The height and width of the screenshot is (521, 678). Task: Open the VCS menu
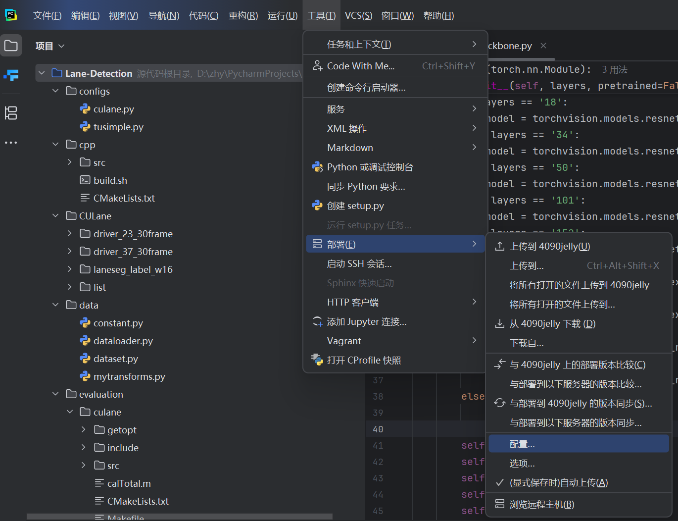(x=358, y=16)
